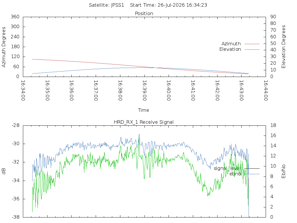Click the -34 dB axis value
Image resolution: width=297 pixels, height=223 pixels.
[16, 180]
